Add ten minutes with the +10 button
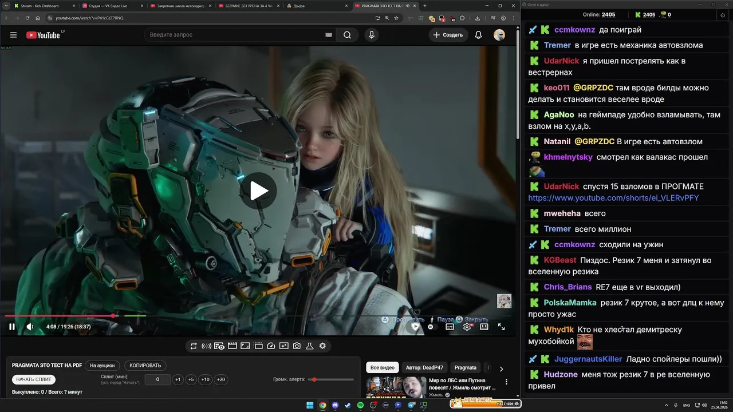This screenshot has width=733, height=412. [x=205, y=379]
